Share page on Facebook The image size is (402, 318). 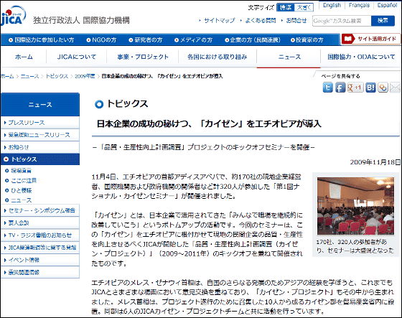(x=340, y=88)
